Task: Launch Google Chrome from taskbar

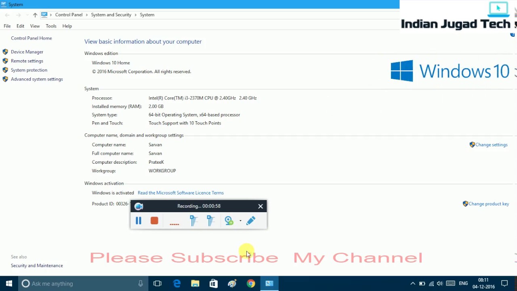Action: coord(251,283)
